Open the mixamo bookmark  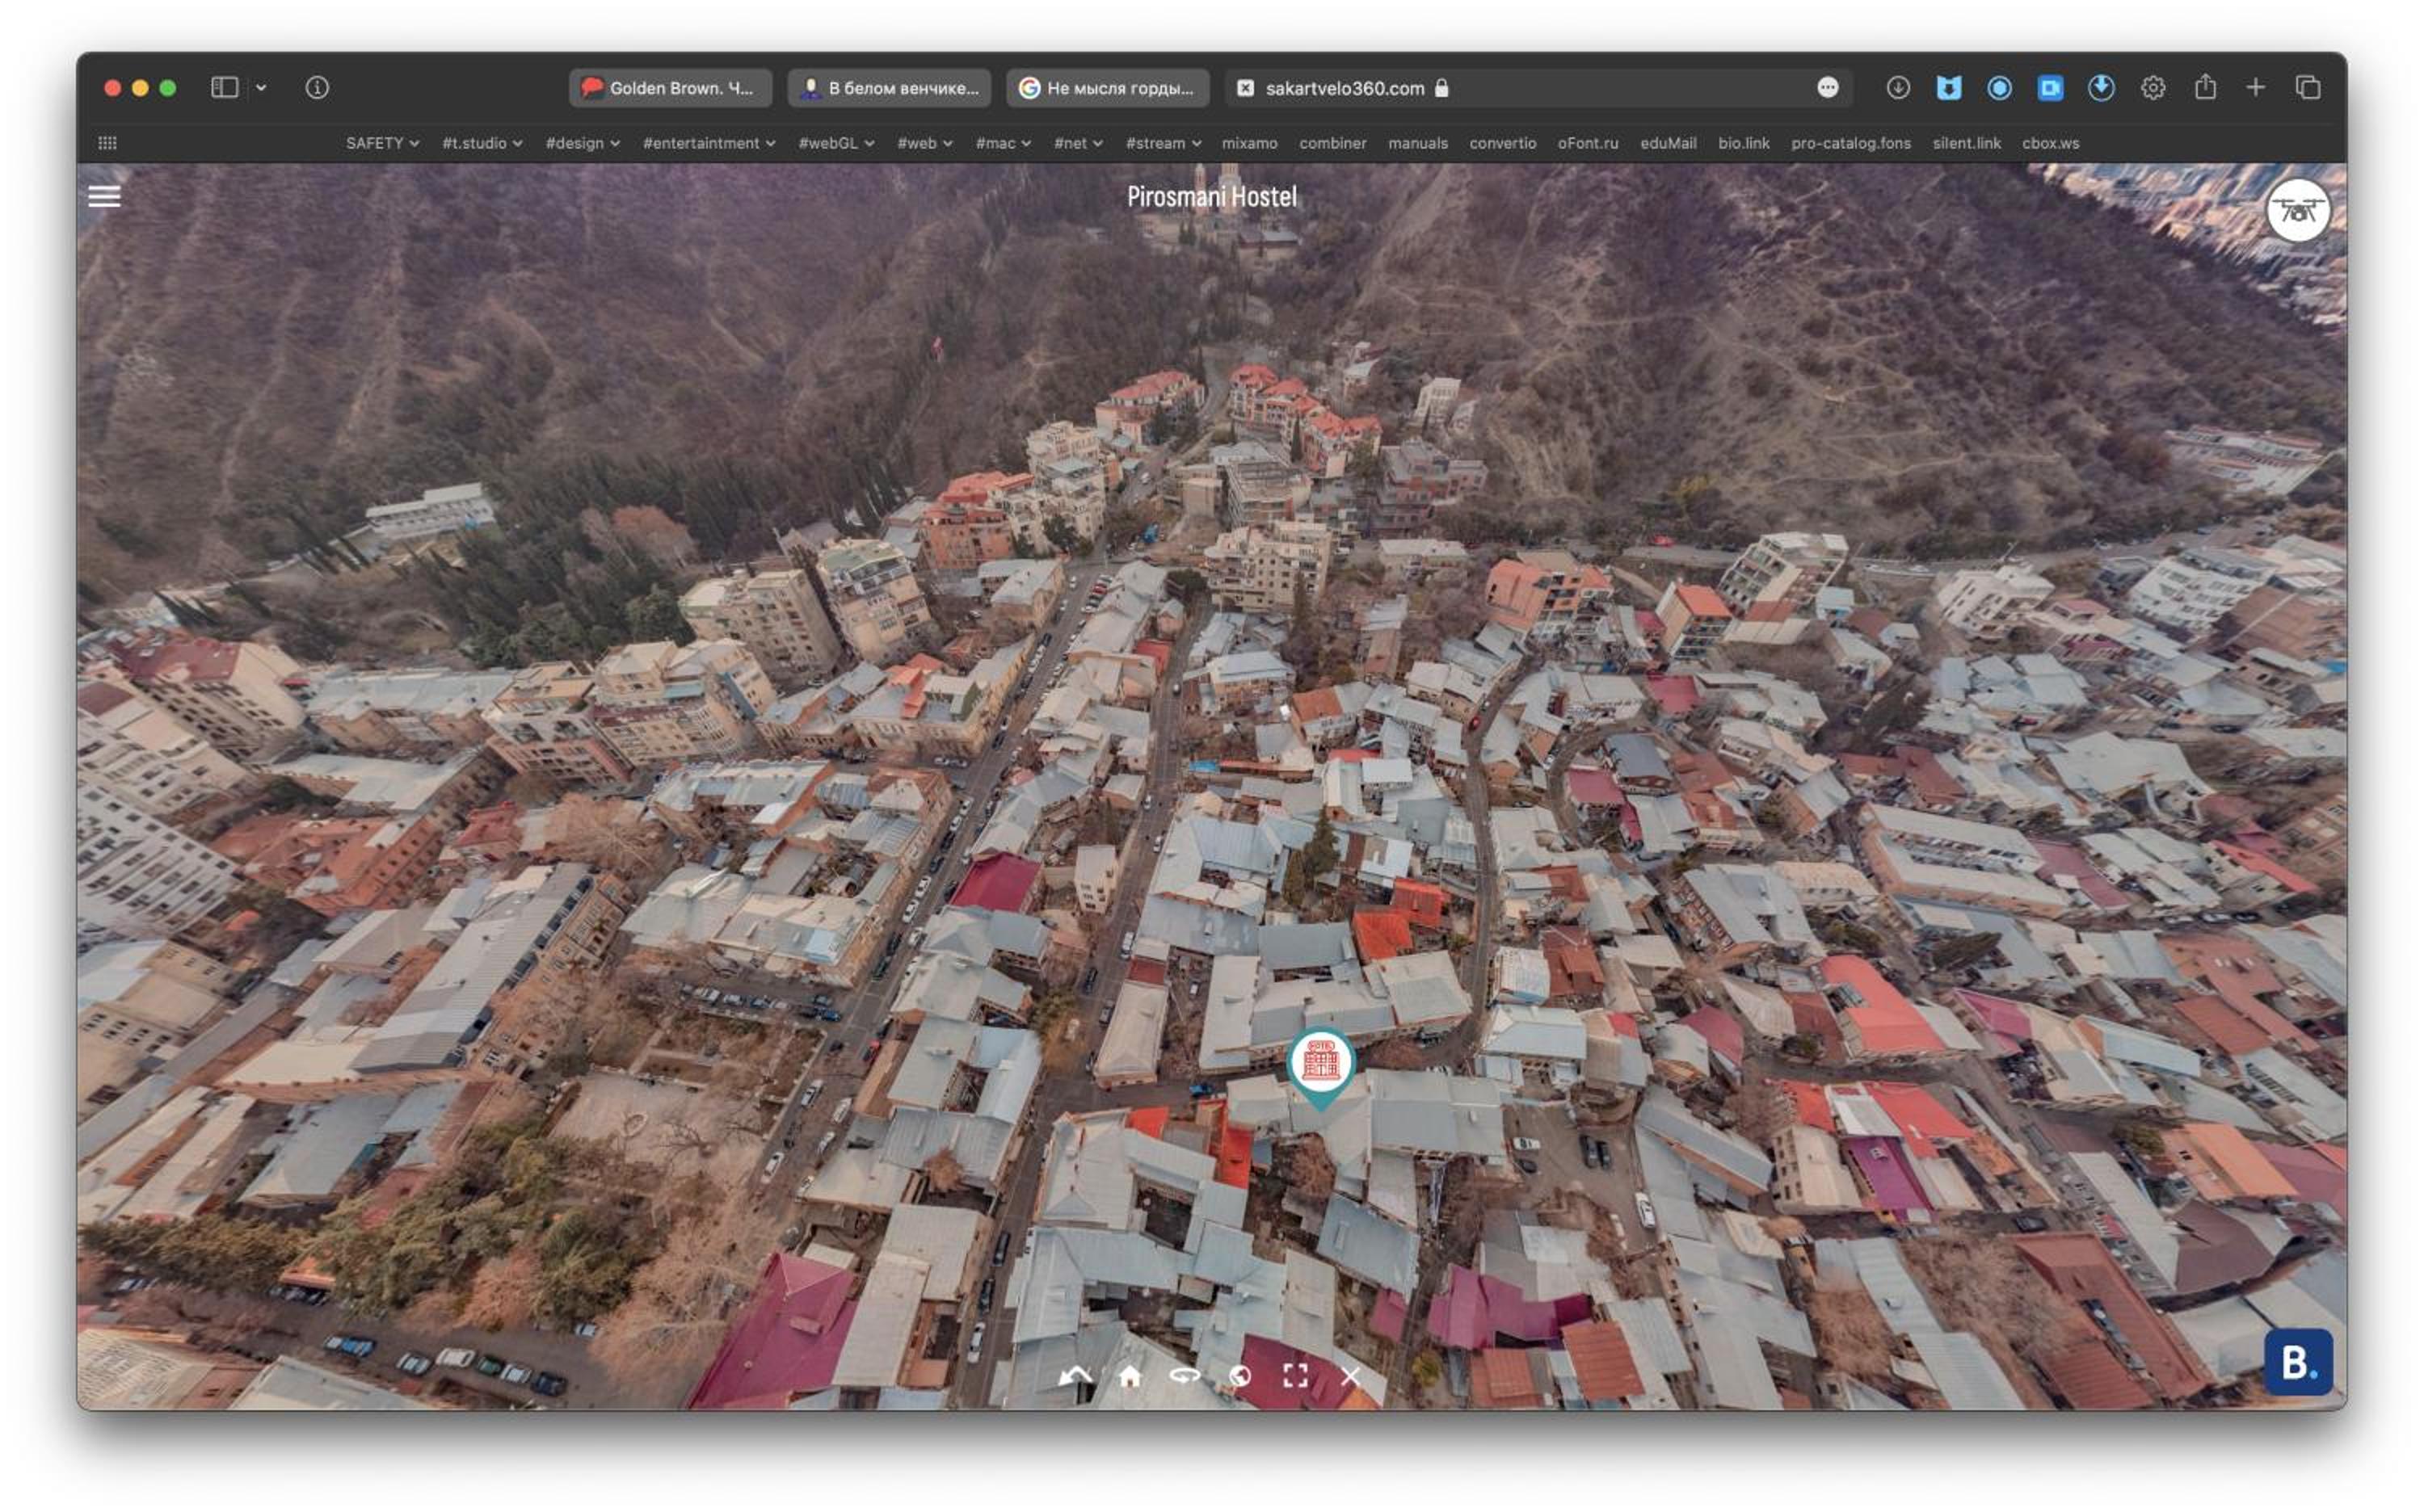click(x=1248, y=143)
